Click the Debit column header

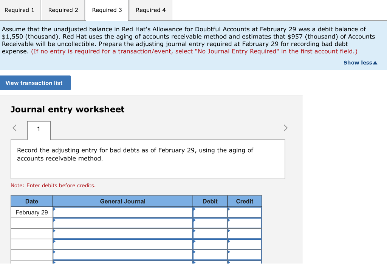[210, 202]
